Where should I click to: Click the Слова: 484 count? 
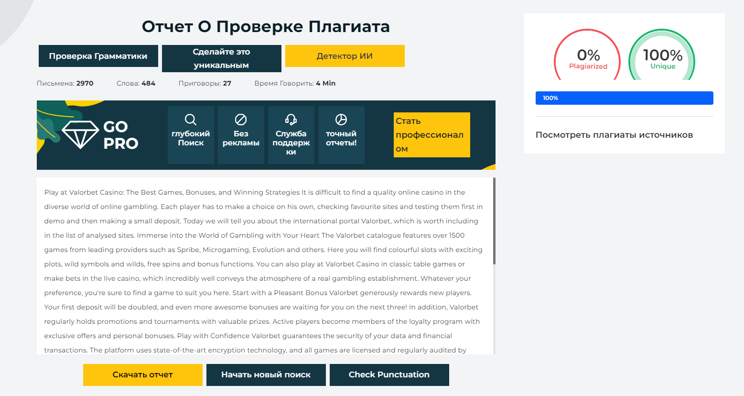(136, 83)
